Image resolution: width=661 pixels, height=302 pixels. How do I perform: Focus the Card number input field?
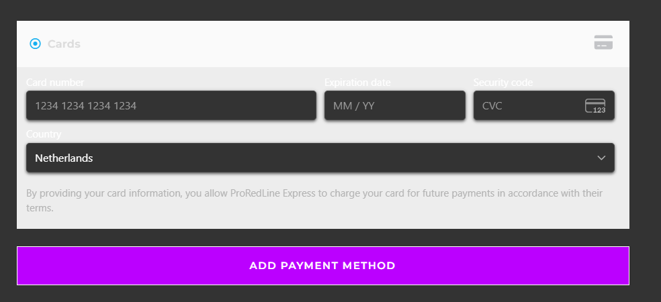coord(171,105)
